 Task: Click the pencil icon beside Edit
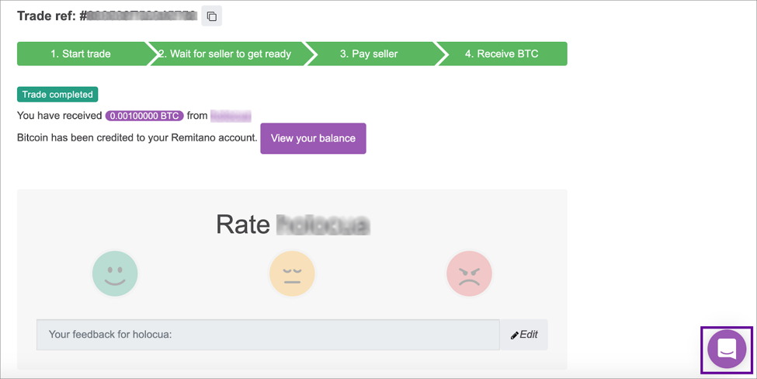coord(515,336)
